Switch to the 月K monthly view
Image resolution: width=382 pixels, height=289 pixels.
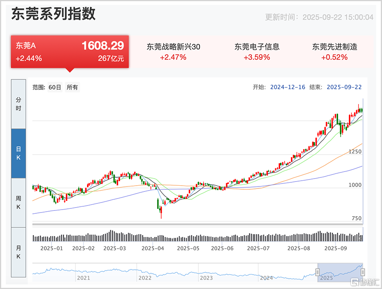coord(18,252)
